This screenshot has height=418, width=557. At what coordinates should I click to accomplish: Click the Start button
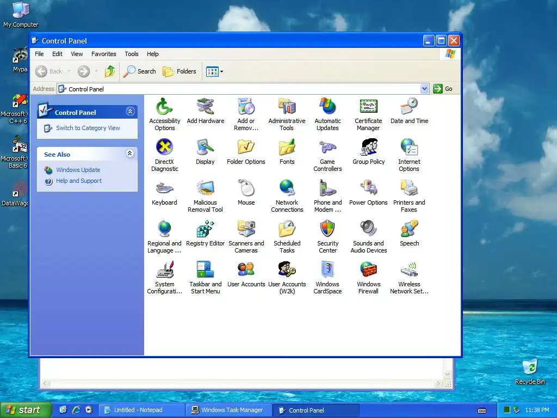click(26, 410)
